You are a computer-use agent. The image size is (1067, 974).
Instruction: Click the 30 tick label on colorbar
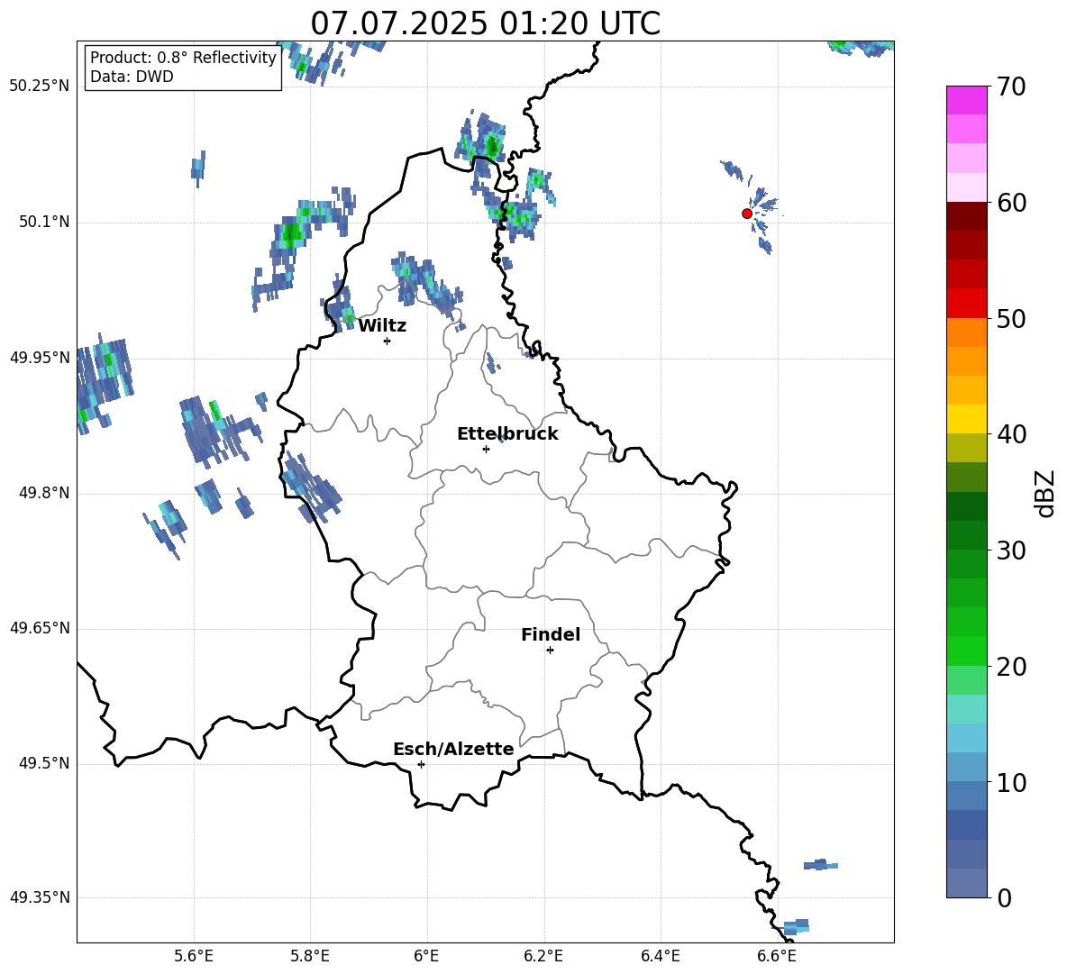(1011, 551)
